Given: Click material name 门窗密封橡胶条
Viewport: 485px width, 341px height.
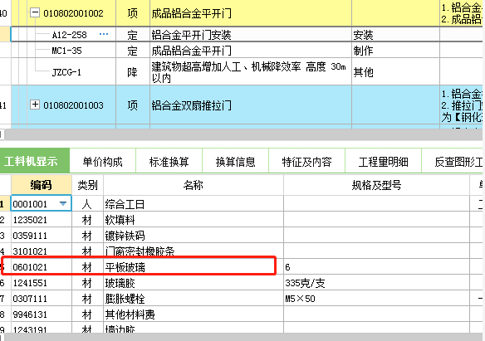Looking at the screenshot, I should click(194, 251).
